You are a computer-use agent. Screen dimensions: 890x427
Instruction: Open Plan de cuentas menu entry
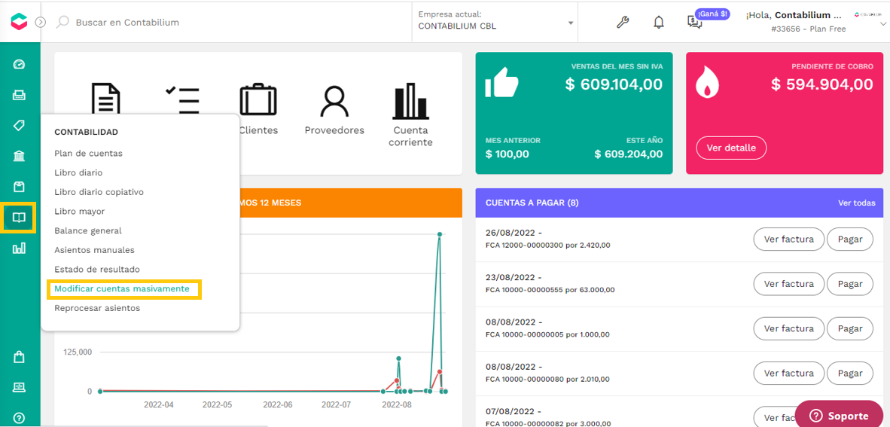89,154
